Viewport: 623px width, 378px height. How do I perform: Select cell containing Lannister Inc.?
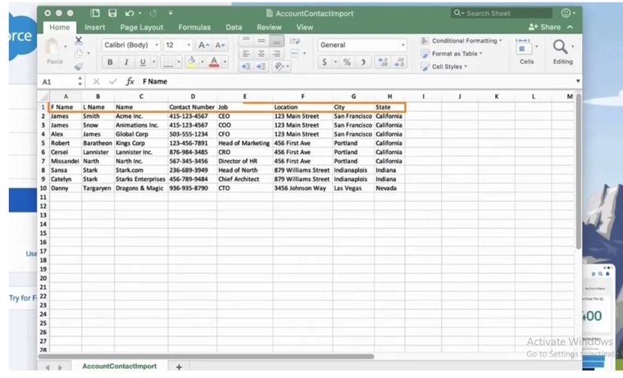141,152
